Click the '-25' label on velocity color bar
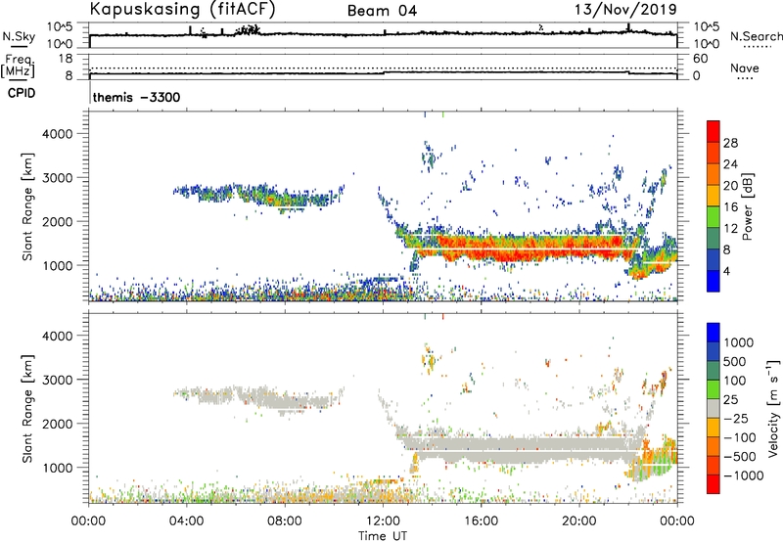Image resolution: width=783 pixels, height=542 pixels. coord(736,419)
